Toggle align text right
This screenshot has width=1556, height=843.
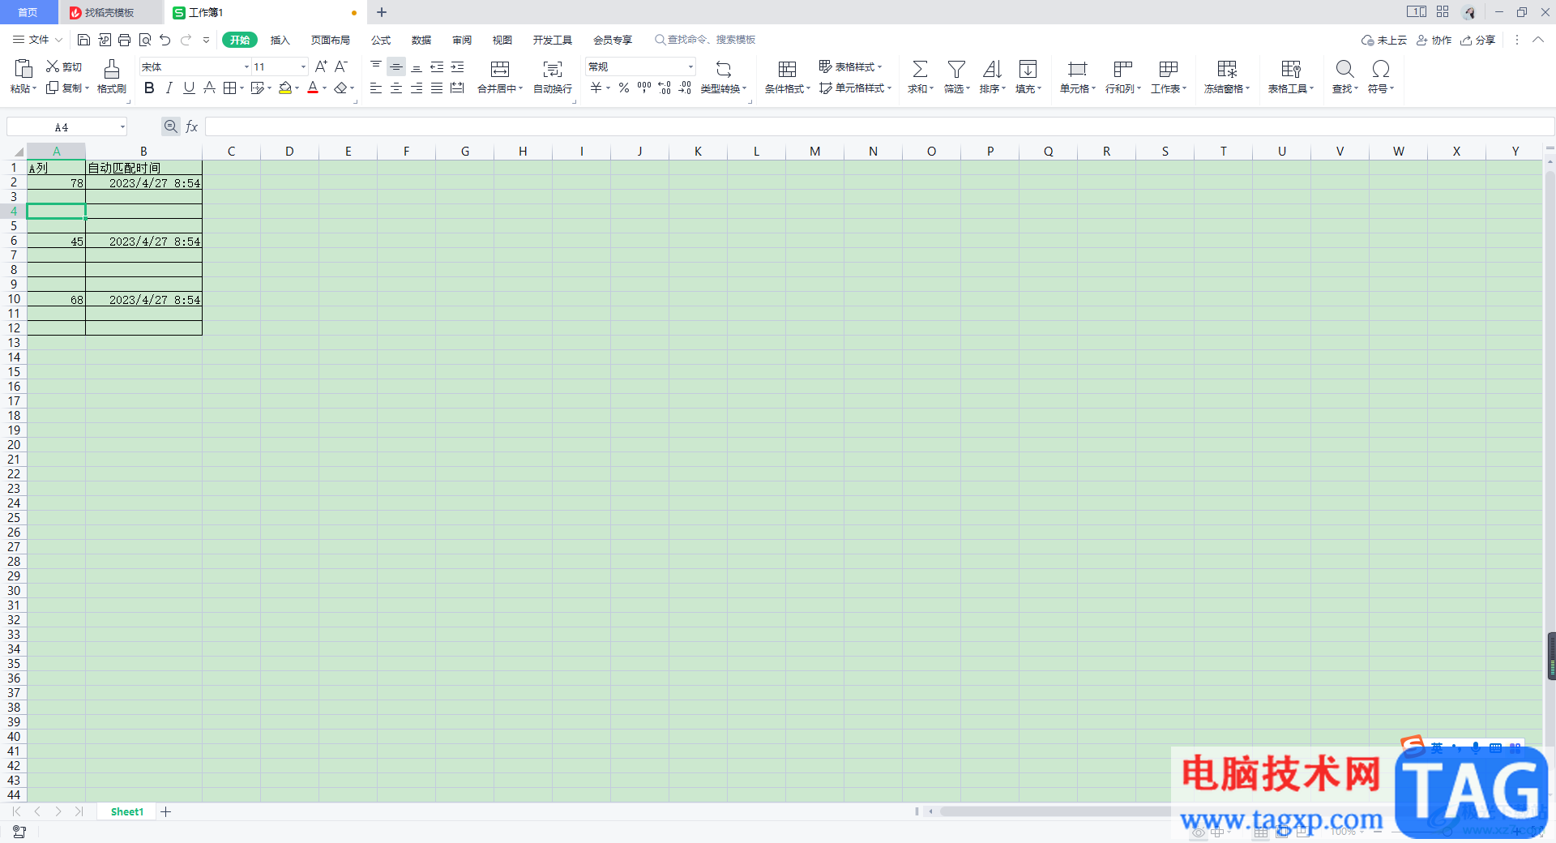click(417, 88)
